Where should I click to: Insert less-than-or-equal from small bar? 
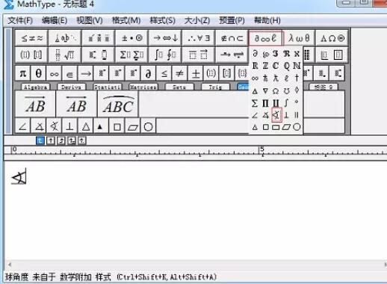pyautogui.click(x=164, y=73)
